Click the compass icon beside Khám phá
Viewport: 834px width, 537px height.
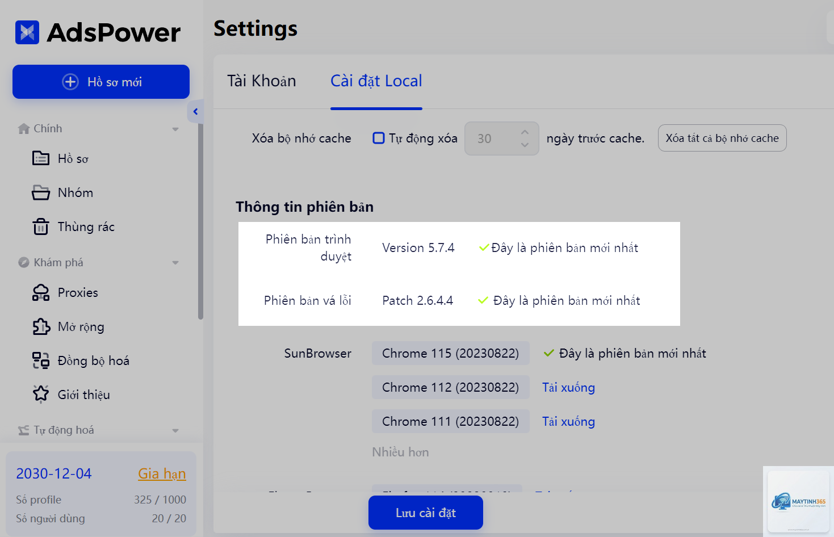24,262
